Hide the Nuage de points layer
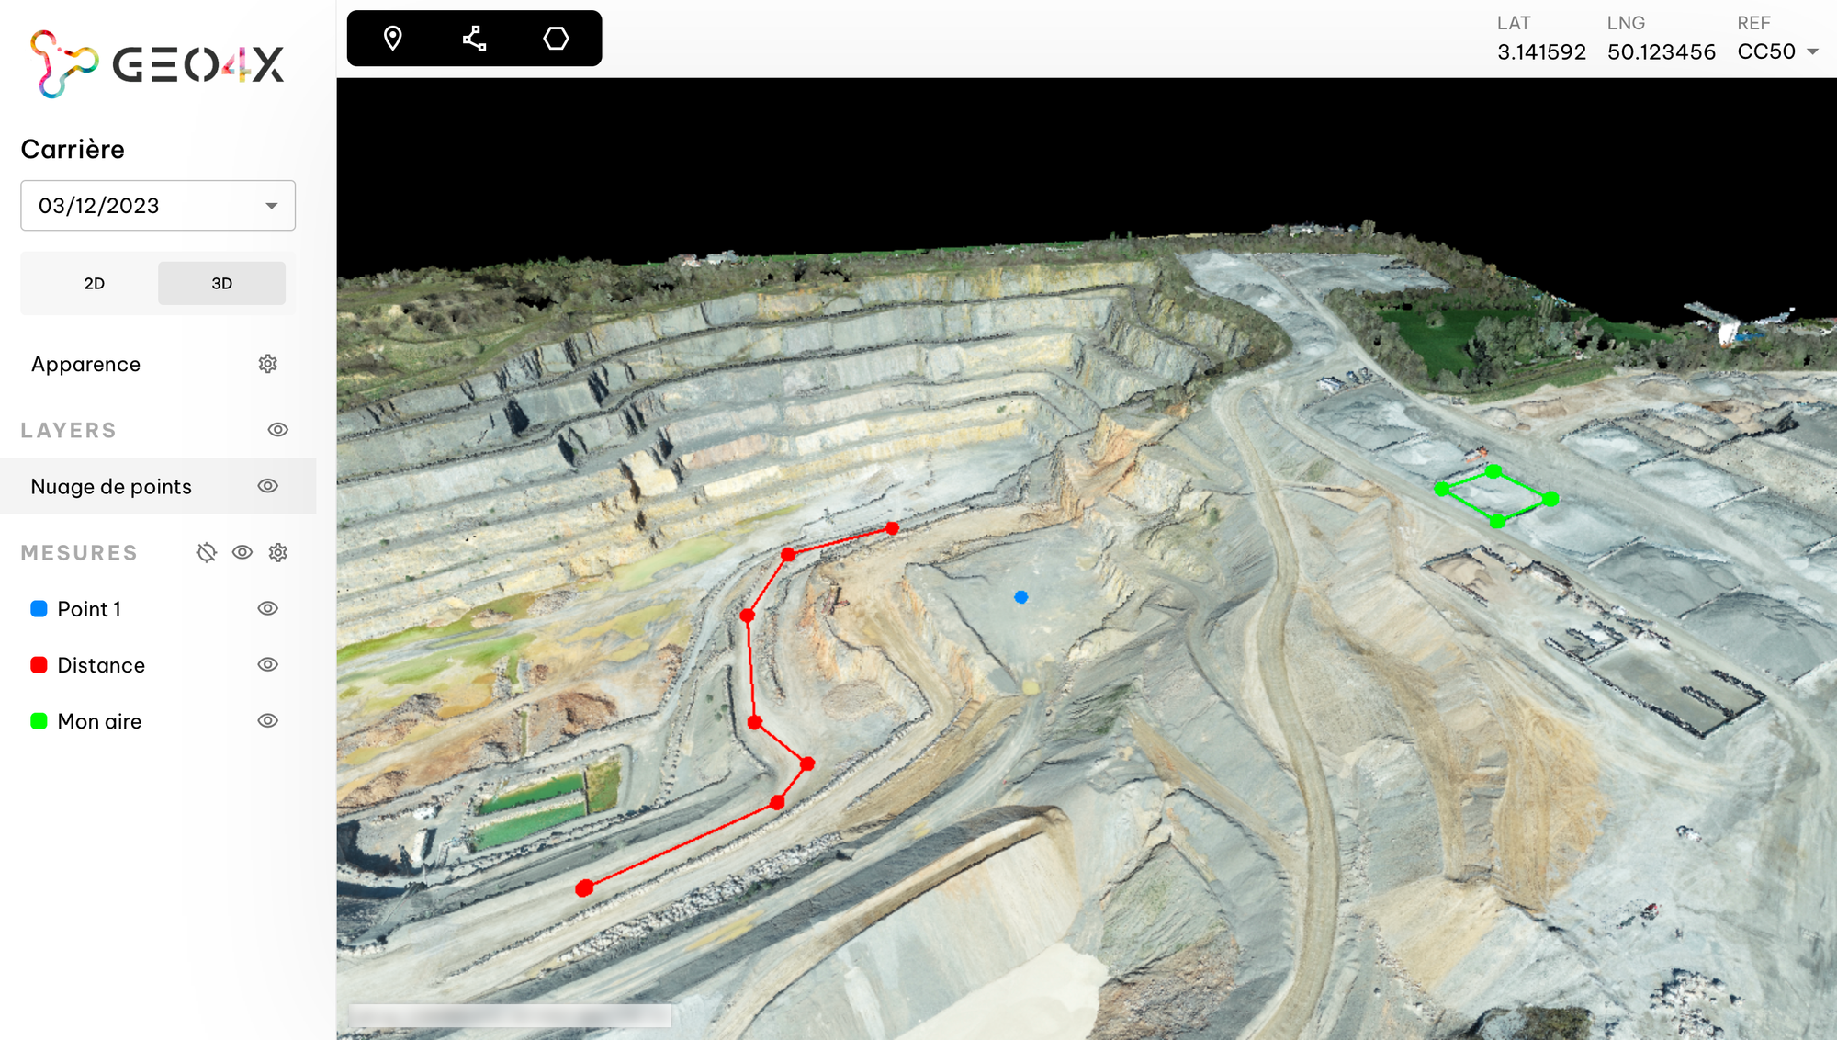This screenshot has width=1837, height=1040. pos(267,486)
